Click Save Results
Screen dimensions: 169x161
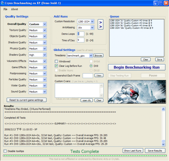pyautogui.click(x=155, y=150)
